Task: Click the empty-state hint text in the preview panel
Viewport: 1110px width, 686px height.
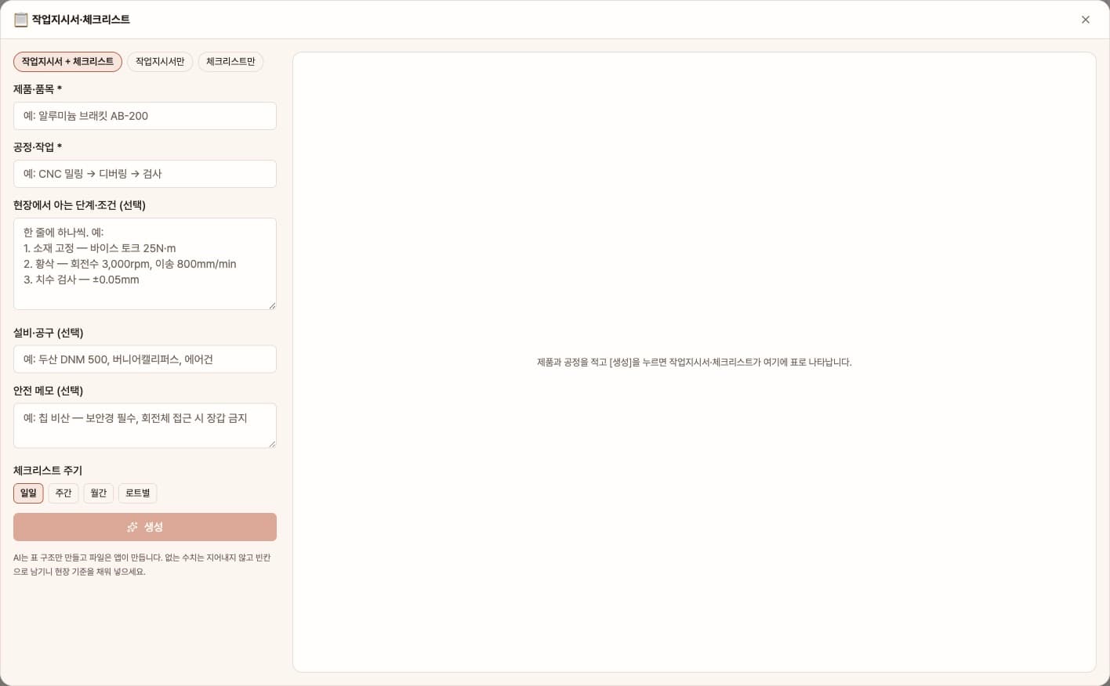Action: 694,363
